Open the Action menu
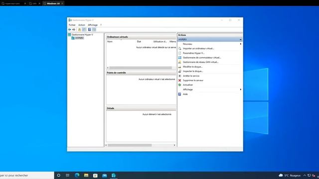The height and width of the screenshot is (179, 319). coord(82,25)
